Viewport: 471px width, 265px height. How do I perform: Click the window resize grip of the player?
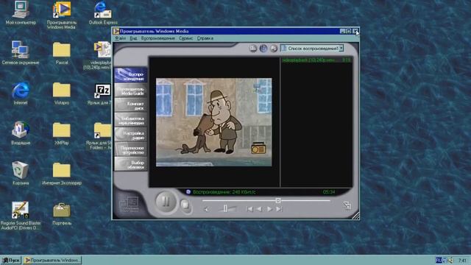click(355, 216)
